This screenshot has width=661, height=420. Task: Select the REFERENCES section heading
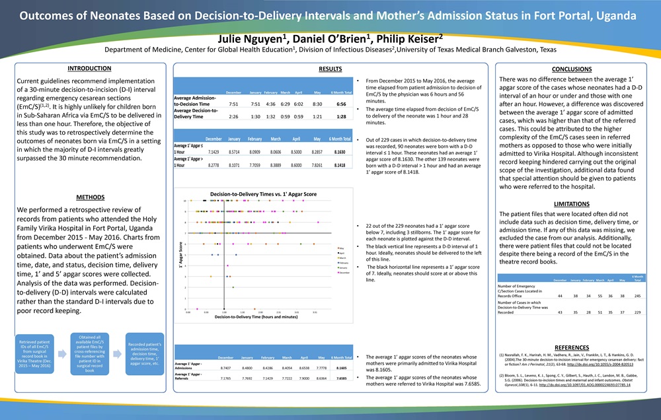[x=571, y=347]
